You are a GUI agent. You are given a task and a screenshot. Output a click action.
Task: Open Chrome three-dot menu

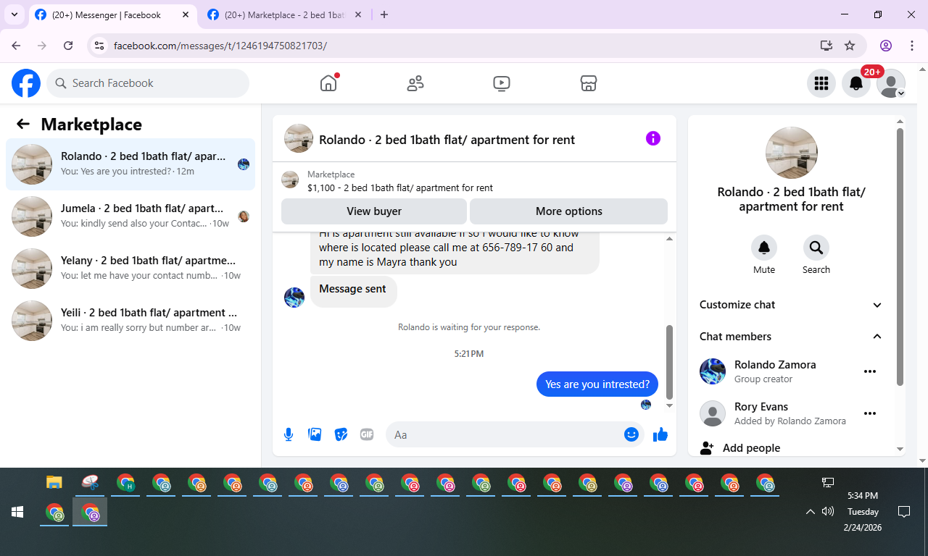913,46
